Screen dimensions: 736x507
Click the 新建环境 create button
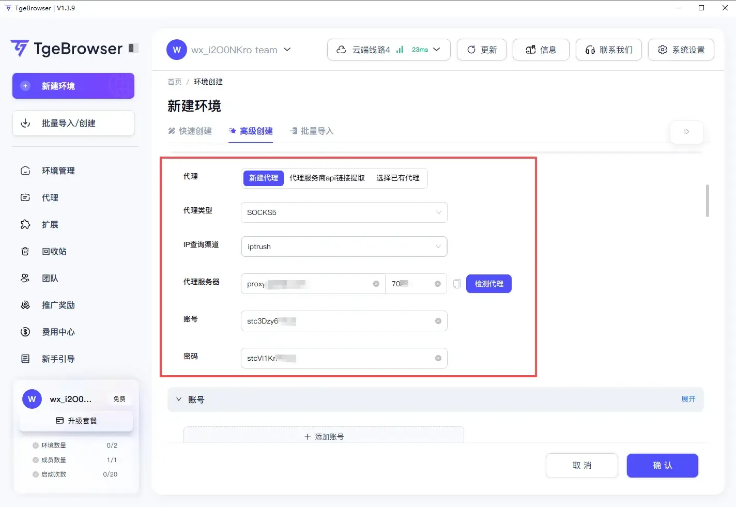click(73, 86)
